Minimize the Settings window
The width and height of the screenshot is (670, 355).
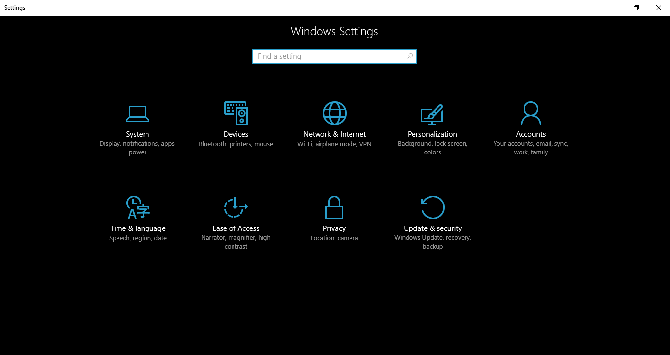point(614,8)
